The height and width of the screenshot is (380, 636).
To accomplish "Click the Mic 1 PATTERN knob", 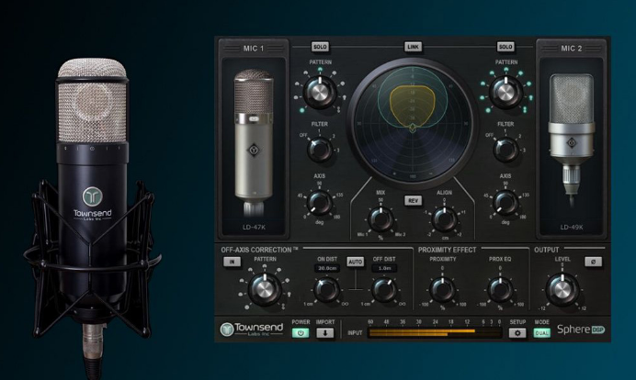I will pyautogui.click(x=320, y=93).
